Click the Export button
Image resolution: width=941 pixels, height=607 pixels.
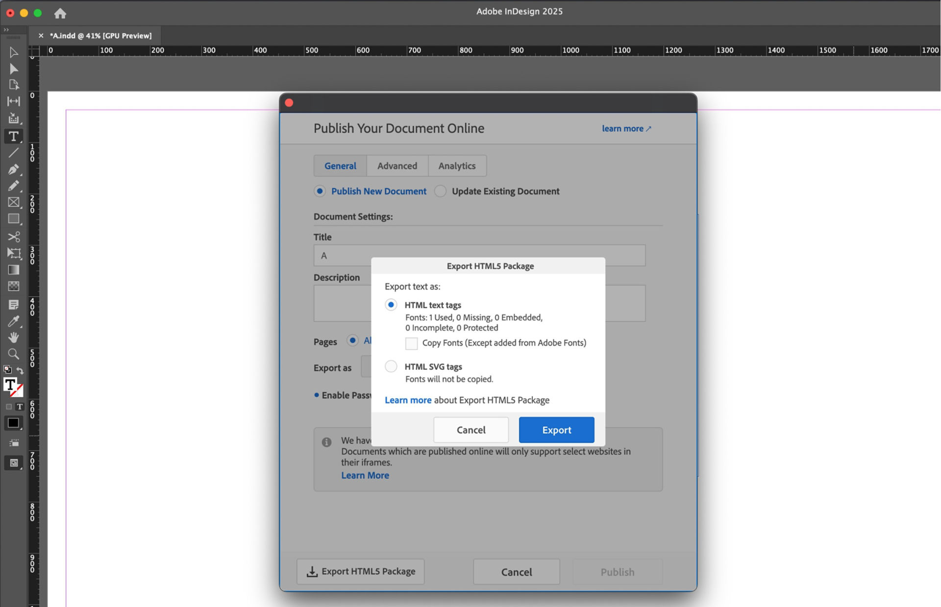point(556,430)
